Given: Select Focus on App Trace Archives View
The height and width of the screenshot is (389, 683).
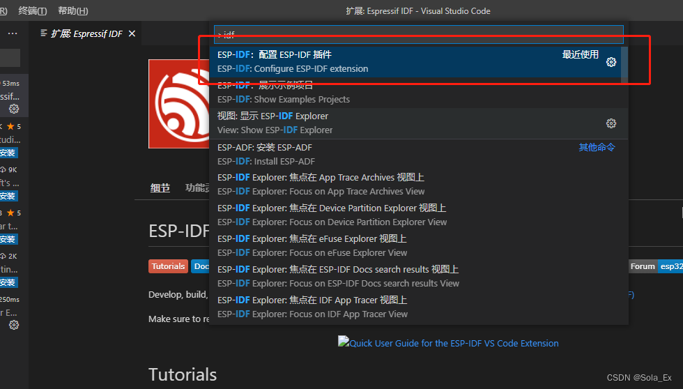Looking at the screenshot, I should click(x=419, y=185).
